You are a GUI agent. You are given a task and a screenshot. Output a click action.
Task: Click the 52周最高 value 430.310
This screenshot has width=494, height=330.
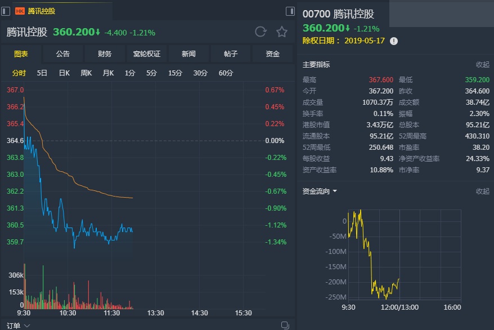(477, 136)
